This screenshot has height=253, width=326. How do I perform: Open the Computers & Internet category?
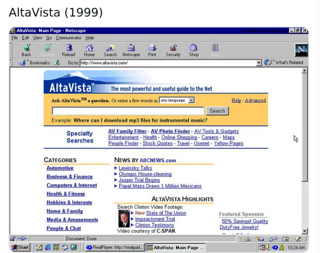point(72,185)
